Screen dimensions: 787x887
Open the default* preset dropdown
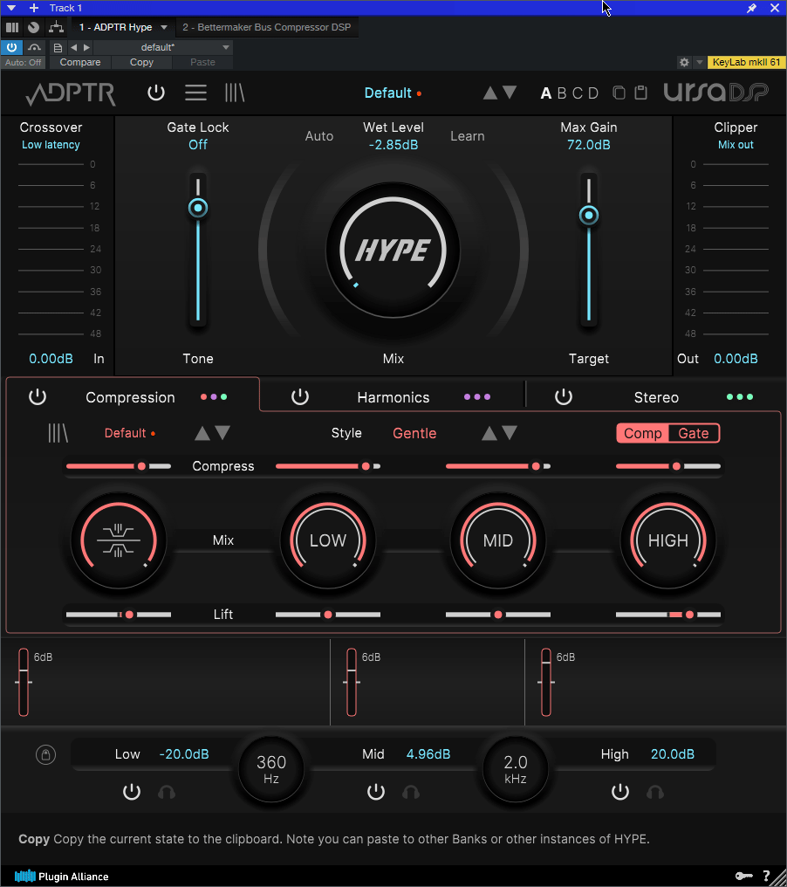click(x=163, y=47)
